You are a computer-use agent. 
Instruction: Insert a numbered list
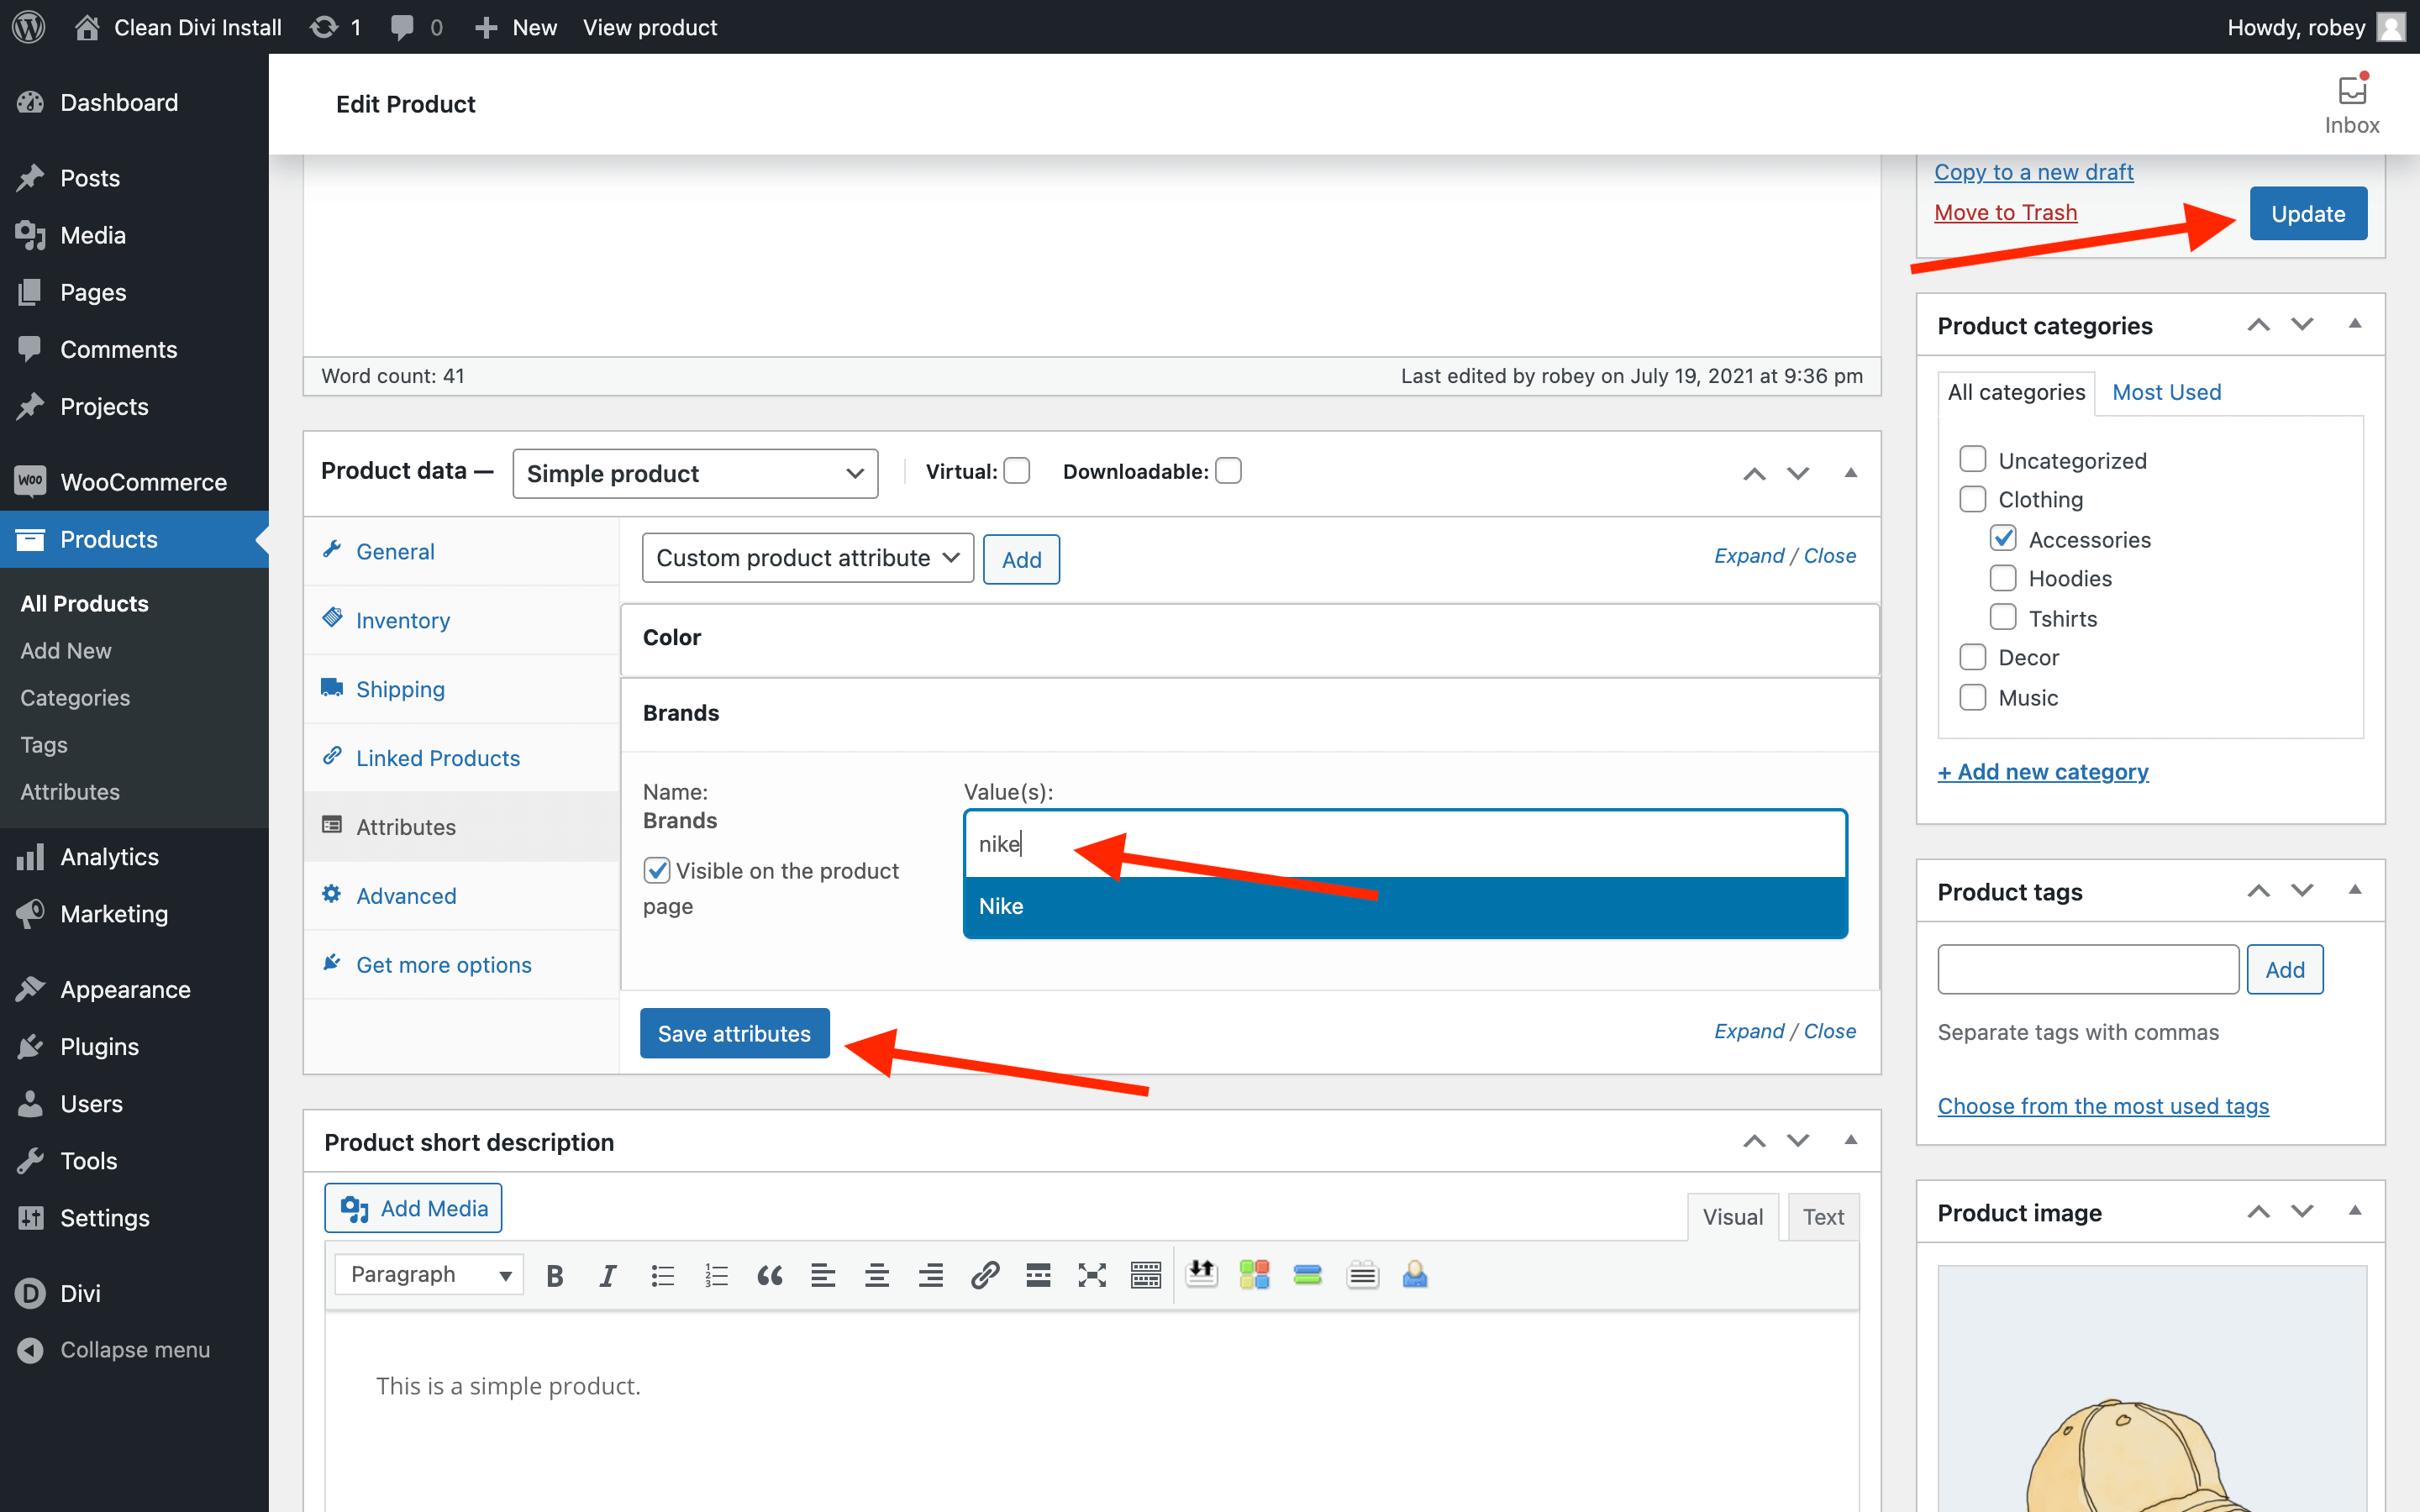click(716, 1275)
